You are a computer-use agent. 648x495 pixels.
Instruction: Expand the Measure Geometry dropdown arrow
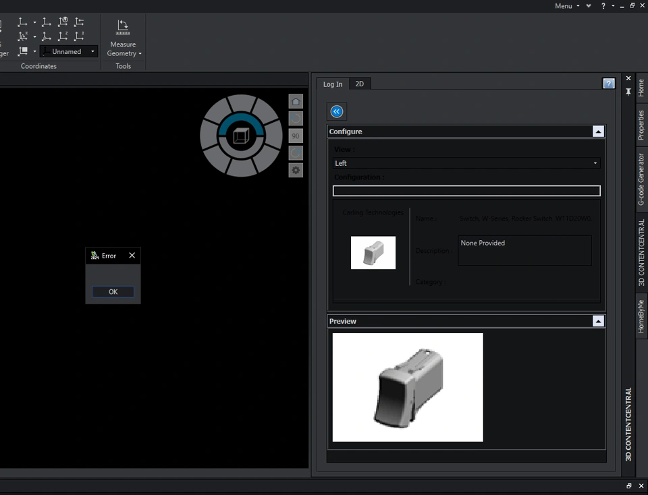point(140,54)
